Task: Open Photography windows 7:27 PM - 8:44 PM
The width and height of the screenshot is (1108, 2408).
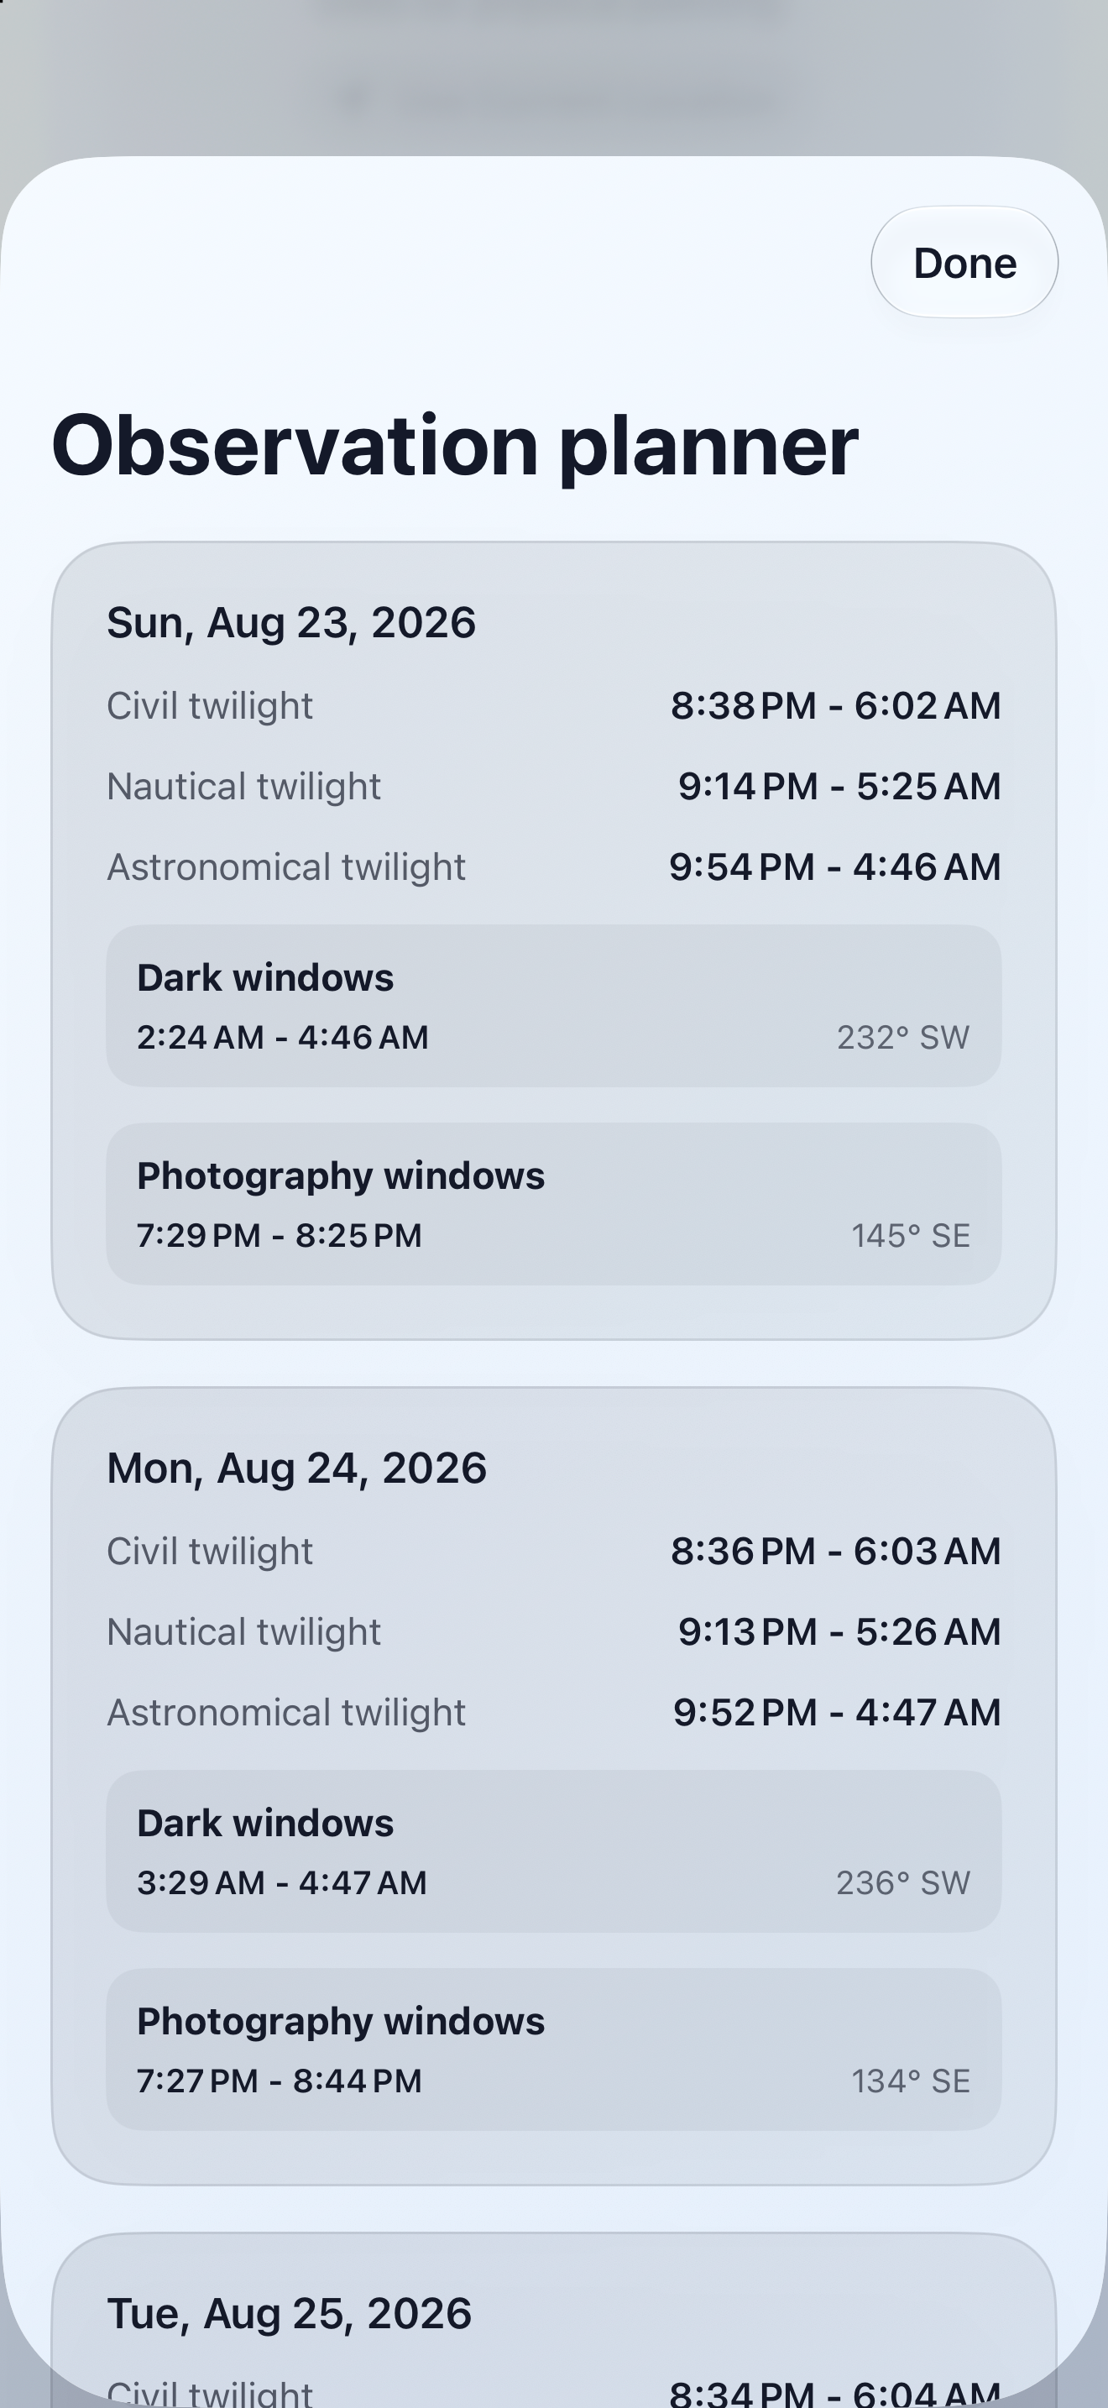Action: (x=554, y=2049)
